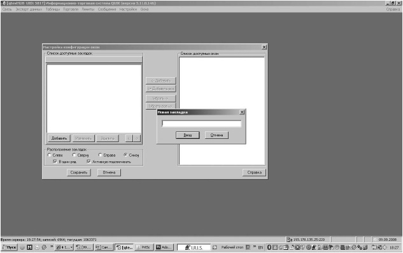403x253 pixels.
Task: Open the Торговля menu
Action: tap(71, 10)
